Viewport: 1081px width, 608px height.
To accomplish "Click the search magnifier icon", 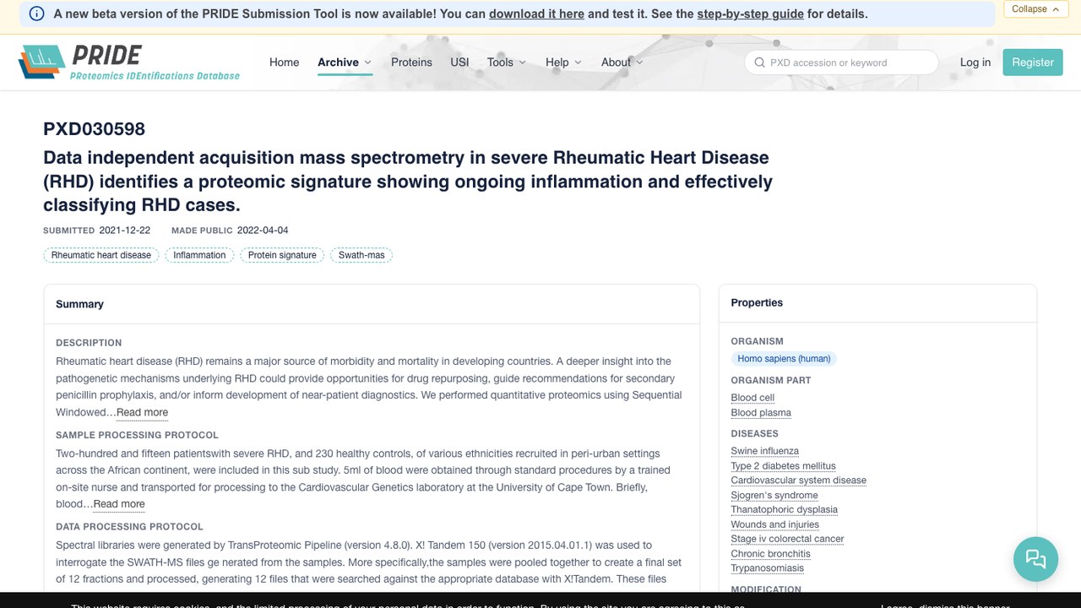I will click(759, 62).
